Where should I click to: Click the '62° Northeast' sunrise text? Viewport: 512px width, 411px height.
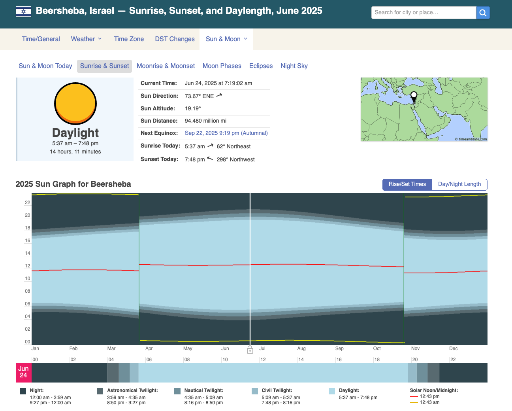233,146
